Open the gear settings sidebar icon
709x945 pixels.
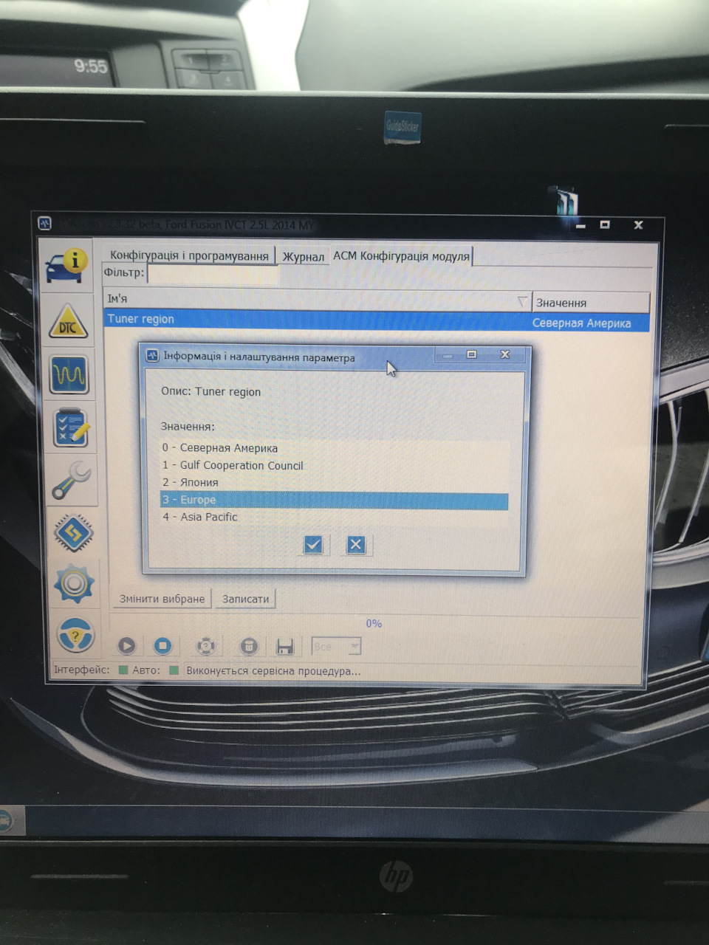click(74, 583)
